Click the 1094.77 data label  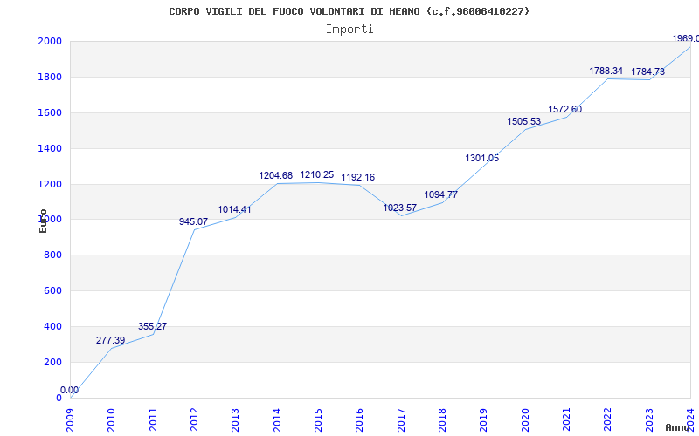(440, 194)
